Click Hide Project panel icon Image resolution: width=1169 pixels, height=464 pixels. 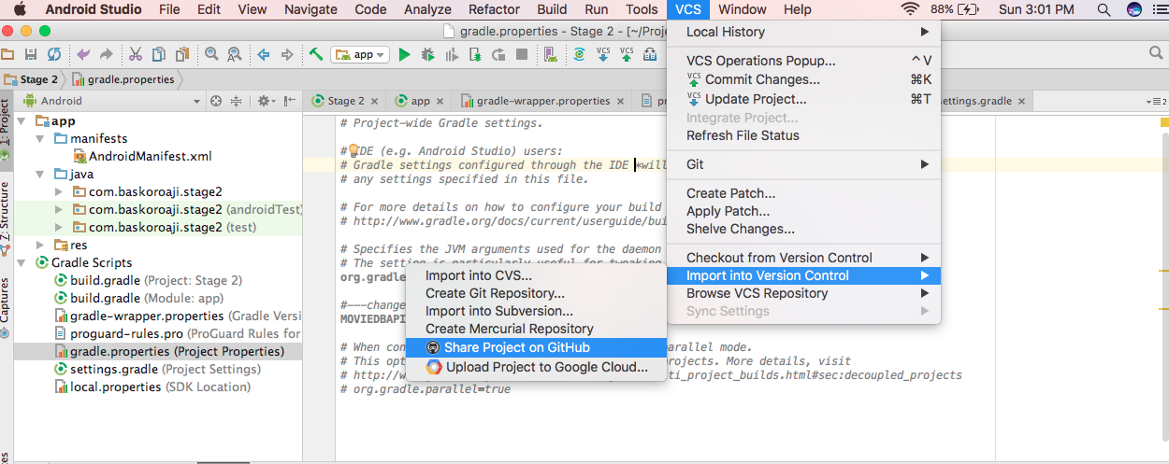tap(290, 101)
